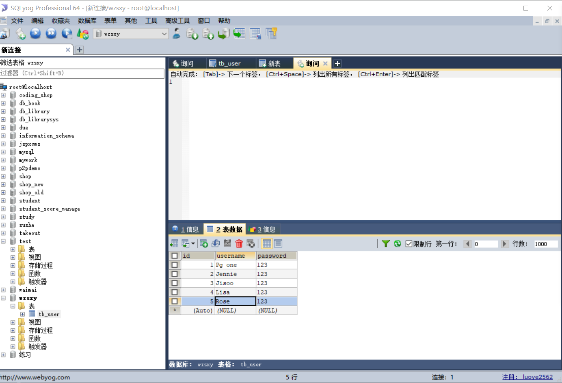Open copy/export dropdown arrow in result toolbar
Viewport: 562px width, 383px height.
pyautogui.click(x=193, y=243)
